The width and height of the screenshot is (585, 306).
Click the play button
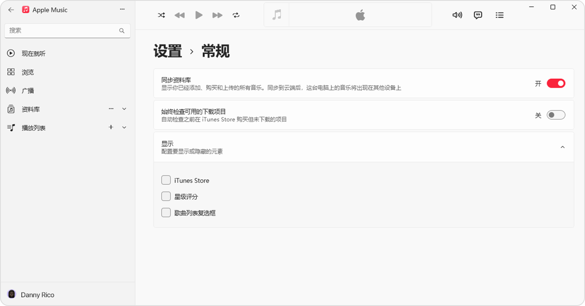pos(199,15)
